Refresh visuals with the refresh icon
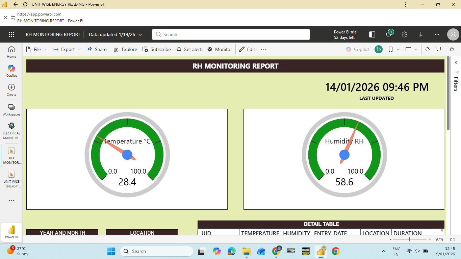Image resolution: width=461 pixels, height=259 pixels. (x=427, y=49)
